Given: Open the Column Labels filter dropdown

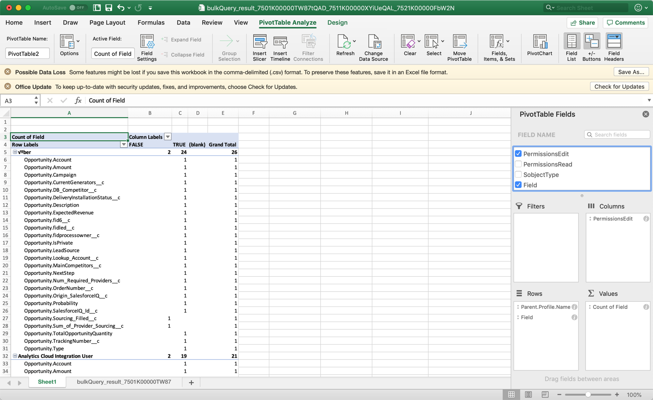Looking at the screenshot, I should 168,136.
